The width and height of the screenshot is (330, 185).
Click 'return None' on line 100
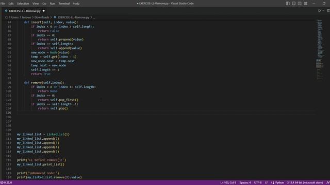47,91
